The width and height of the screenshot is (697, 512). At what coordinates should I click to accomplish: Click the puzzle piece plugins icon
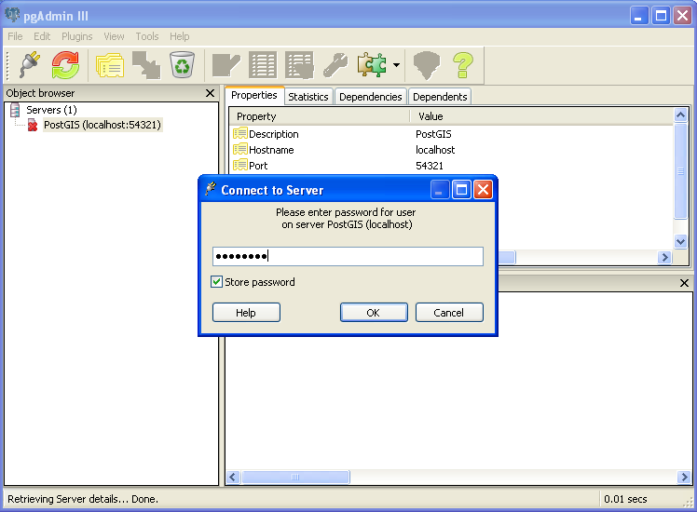pos(372,65)
